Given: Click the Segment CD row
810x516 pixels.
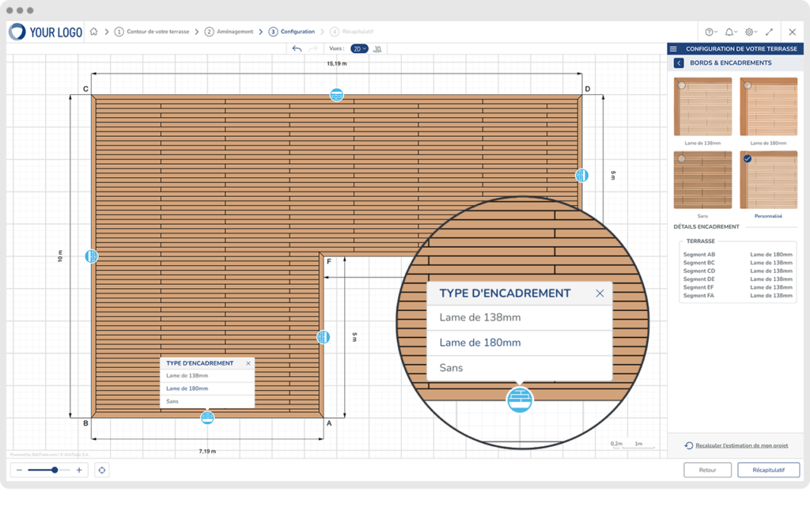Looking at the screenshot, I should click(738, 271).
